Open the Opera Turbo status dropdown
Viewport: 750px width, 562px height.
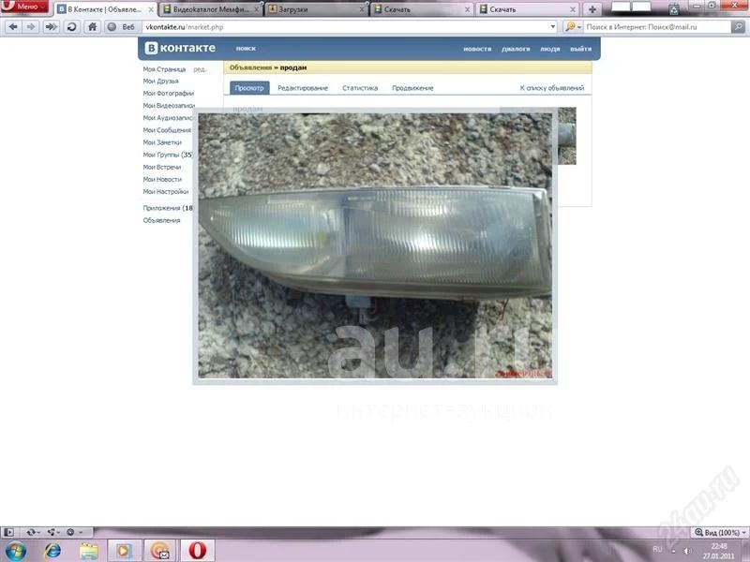73,532
